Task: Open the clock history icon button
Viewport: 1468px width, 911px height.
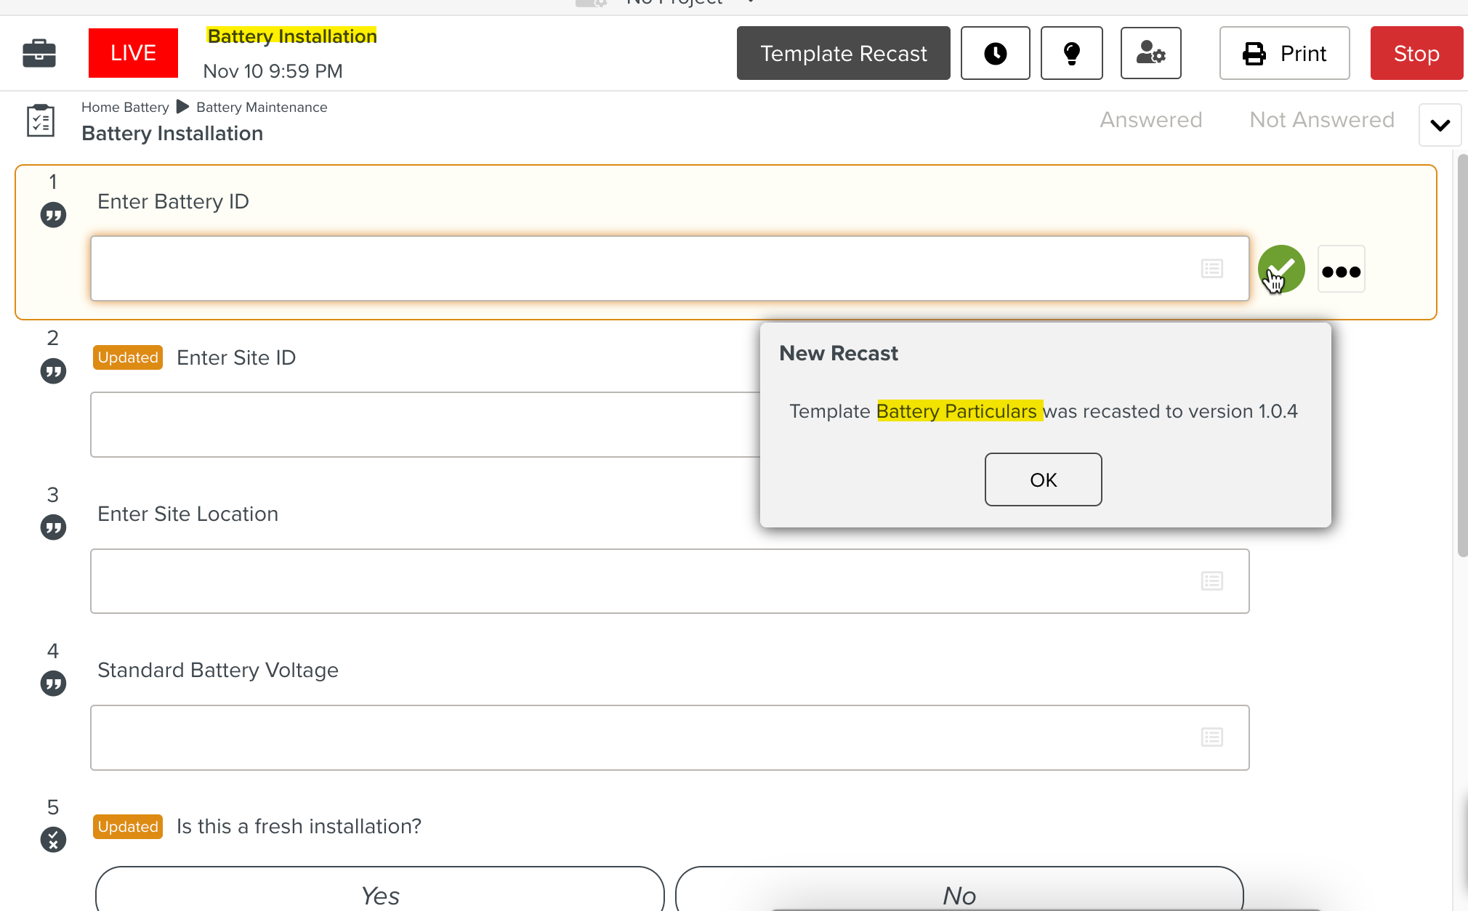Action: (x=995, y=53)
